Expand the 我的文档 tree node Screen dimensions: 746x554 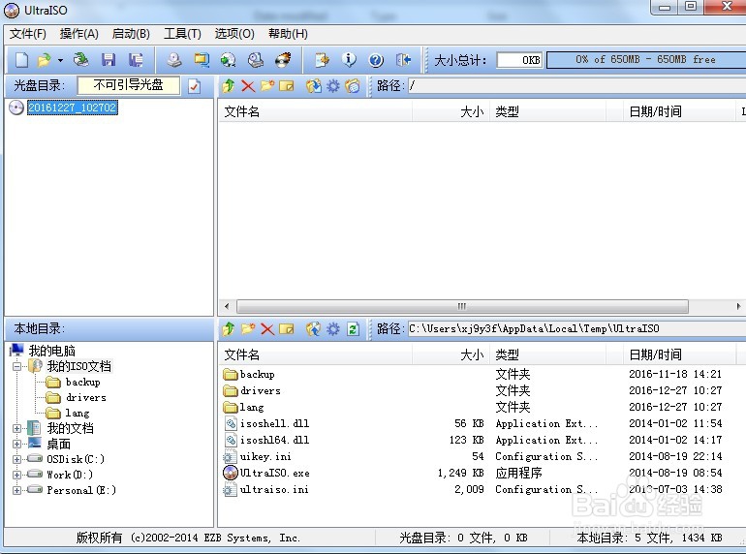[x=17, y=428]
